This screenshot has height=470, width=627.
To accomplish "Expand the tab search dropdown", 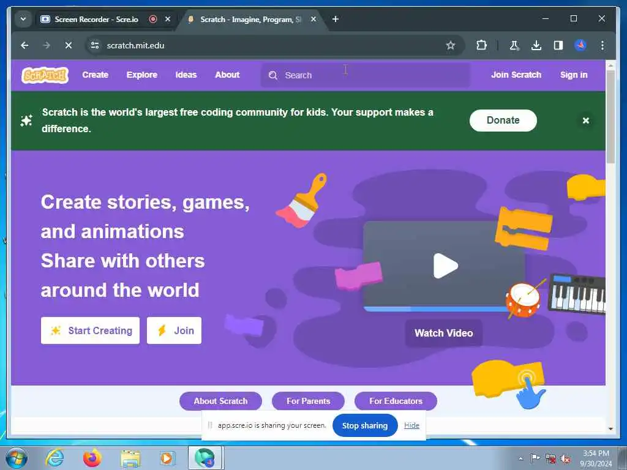I will click(23, 19).
